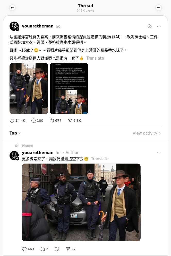This screenshot has height=256, width=171.
Task: Open View activity
Action: (147, 133)
